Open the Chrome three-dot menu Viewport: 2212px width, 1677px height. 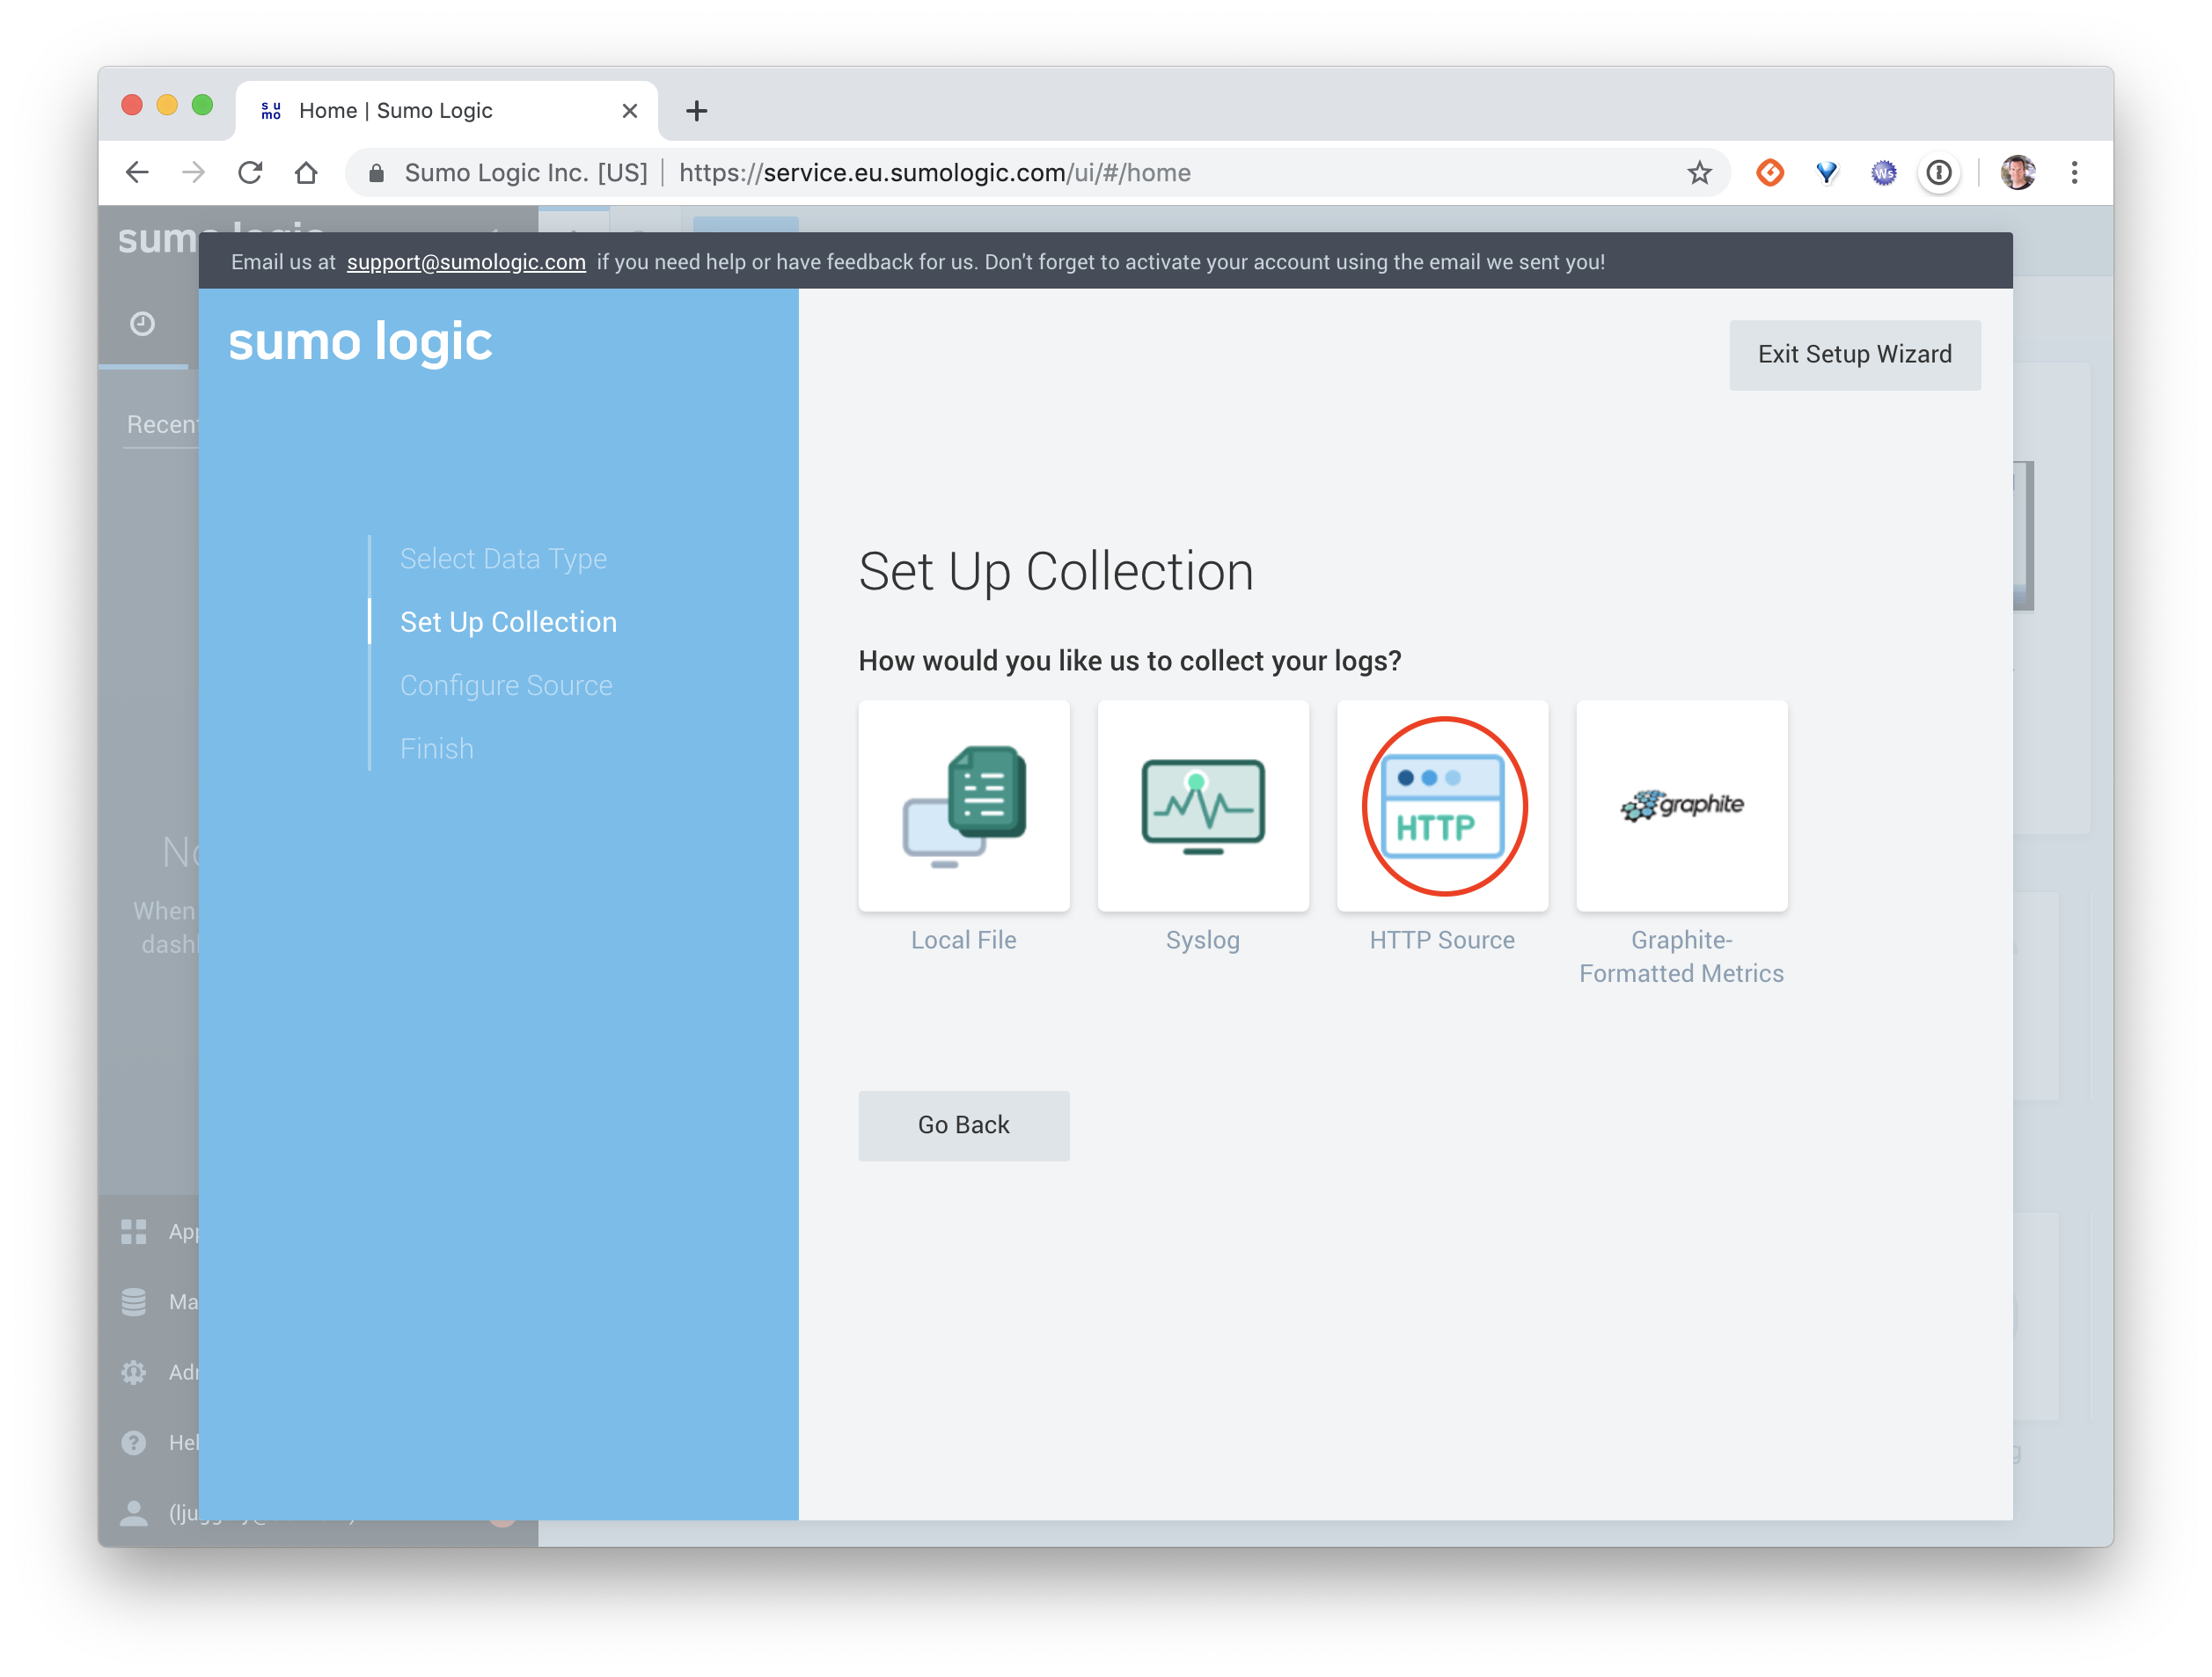coord(2075,173)
